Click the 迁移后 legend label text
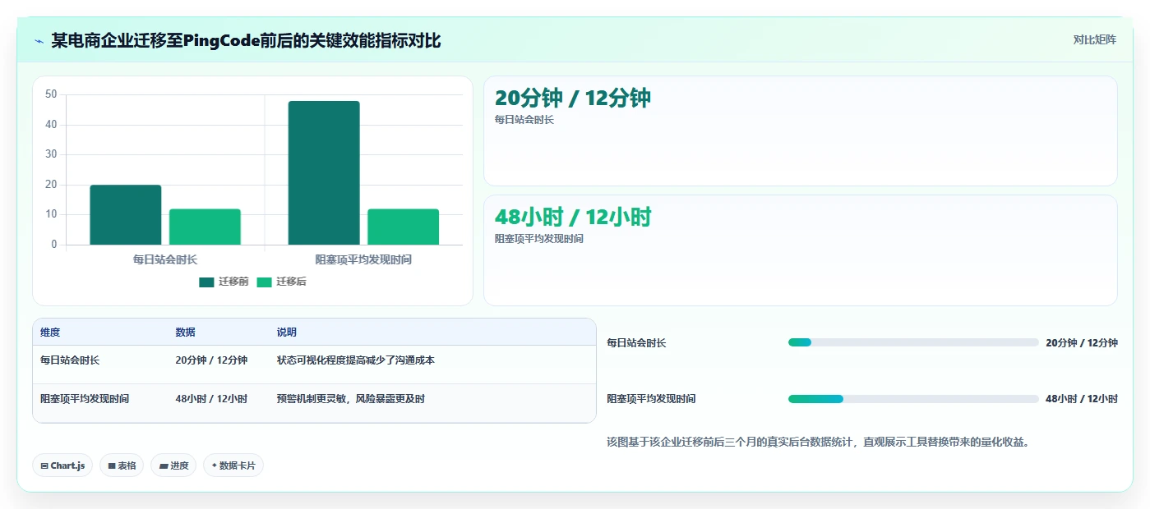The image size is (1150, 509). pos(291,282)
